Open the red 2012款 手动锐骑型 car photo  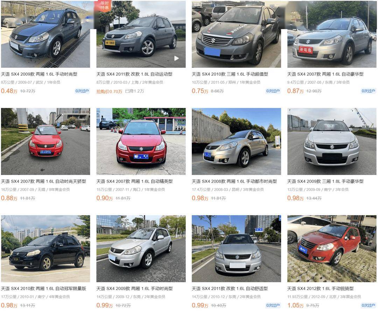pos(332,249)
